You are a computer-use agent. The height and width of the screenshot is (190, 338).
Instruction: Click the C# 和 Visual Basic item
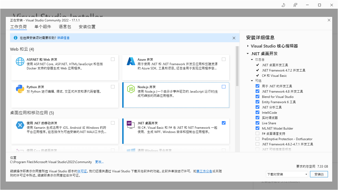274,75
